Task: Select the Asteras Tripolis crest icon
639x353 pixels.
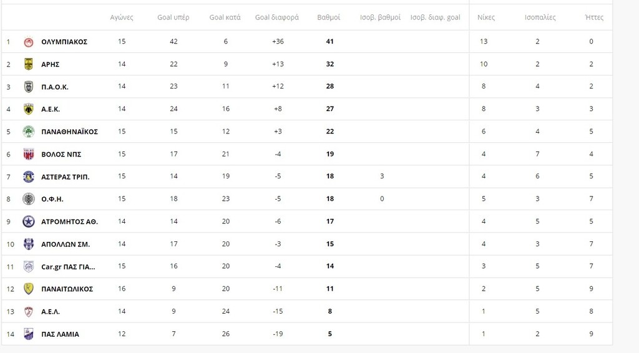Action: 29,176
